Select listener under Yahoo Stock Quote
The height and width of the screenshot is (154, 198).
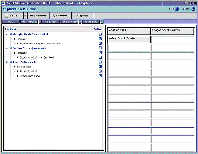coord(22,53)
